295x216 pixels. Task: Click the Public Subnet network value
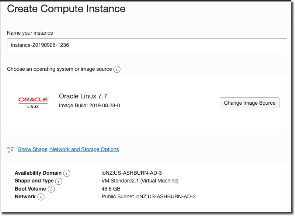(148, 196)
